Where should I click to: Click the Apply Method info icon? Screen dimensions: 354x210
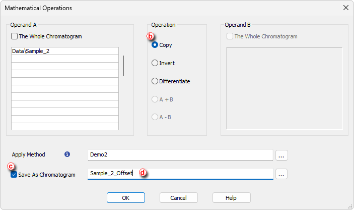pyautogui.click(x=67, y=154)
